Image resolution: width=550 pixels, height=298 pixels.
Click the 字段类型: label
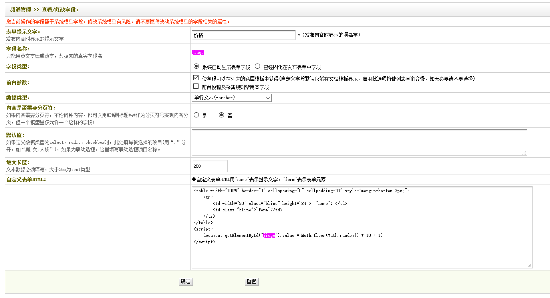pyautogui.click(x=18, y=67)
